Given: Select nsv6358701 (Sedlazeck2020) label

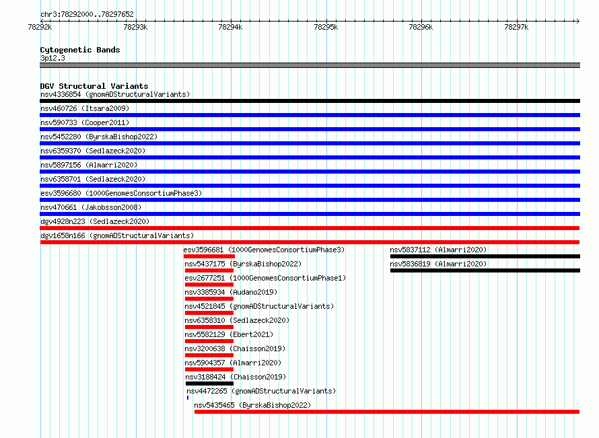Looking at the screenshot, I should (93, 179).
